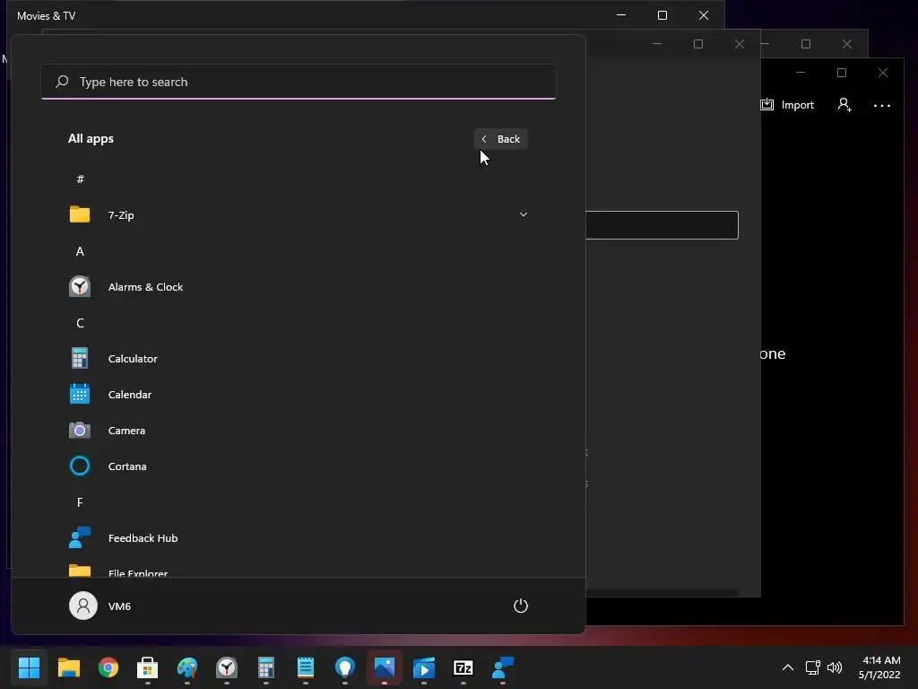Open the VM6 user account menu
Screen dimensions: 918x689
coord(100,606)
